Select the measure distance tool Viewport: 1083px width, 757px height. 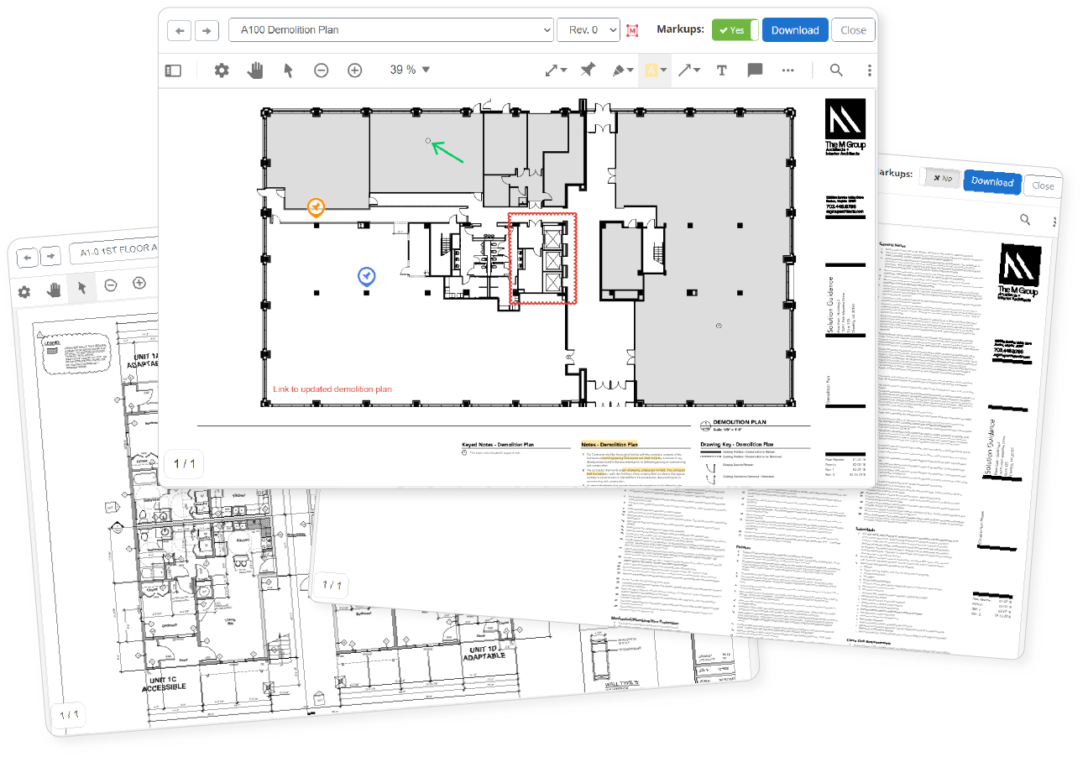[x=552, y=70]
